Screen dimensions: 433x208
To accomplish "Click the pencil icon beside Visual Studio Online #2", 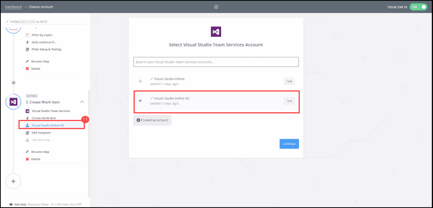I will tap(152, 98).
